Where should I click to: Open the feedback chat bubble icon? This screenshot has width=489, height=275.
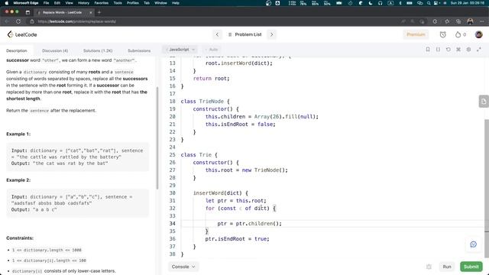474,244
